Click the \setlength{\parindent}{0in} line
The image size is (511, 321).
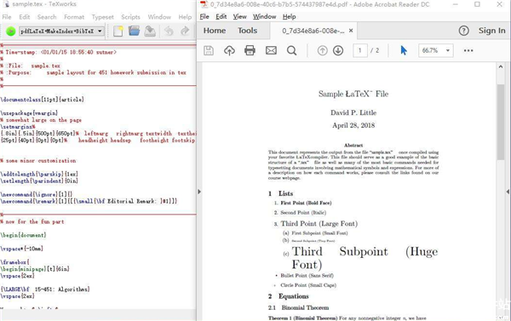39,181
